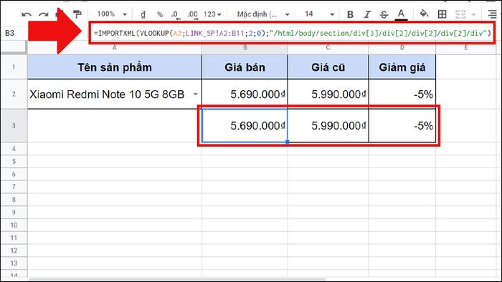Screen dimensions: 502x282
Task: Select column A header
Action: [115, 48]
